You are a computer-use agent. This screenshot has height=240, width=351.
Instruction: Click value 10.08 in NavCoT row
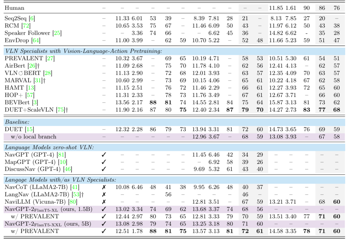(122, 187)
